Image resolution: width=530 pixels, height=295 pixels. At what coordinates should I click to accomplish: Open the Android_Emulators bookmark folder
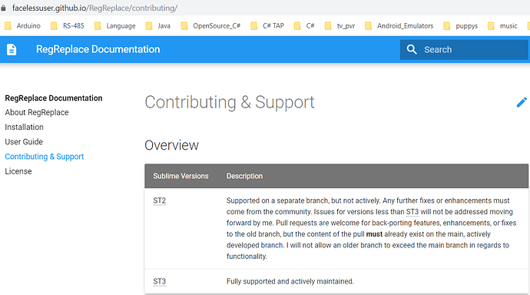(x=399, y=25)
